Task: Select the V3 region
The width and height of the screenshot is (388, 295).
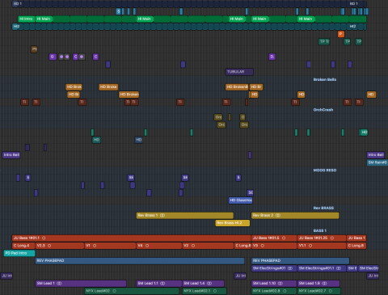Action: click(x=274, y=246)
